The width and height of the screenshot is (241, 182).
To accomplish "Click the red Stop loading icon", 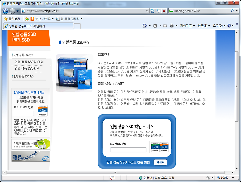I will pos(164,11).
